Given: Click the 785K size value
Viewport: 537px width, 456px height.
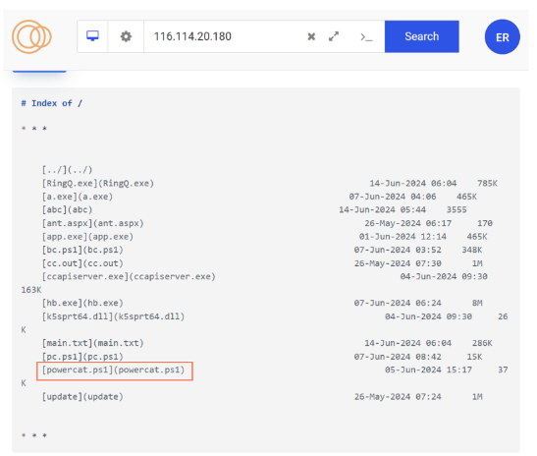Looking at the screenshot, I should pyautogui.click(x=487, y=183).
